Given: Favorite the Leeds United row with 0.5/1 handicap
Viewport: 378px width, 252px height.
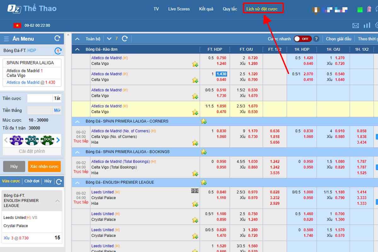Looking at the screenshot, I should click(x=195, y=220).
